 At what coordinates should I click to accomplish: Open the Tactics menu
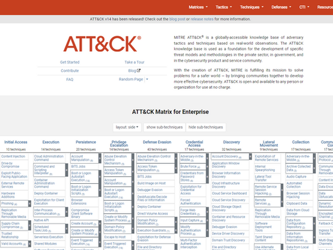pyautogui.click(x=224, y=7)
